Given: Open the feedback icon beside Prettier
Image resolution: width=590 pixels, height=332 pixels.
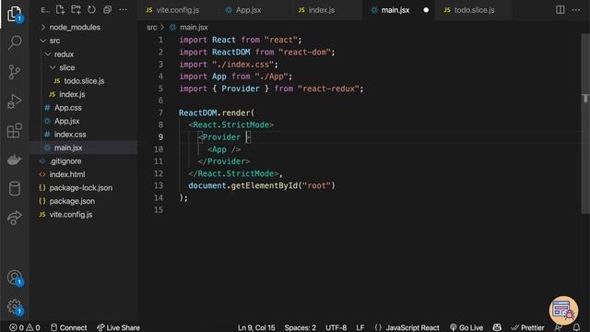Looking at the screenshot, I should tap(558, 327).
